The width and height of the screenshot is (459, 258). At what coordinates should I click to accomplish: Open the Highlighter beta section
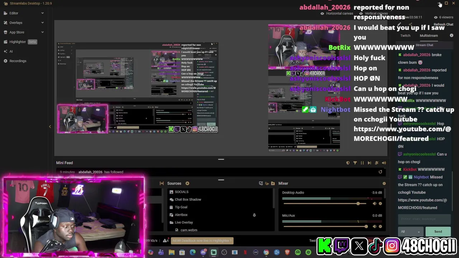23,42
